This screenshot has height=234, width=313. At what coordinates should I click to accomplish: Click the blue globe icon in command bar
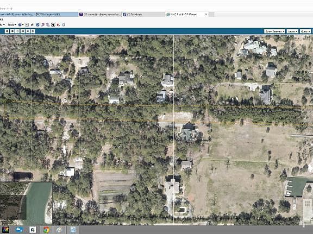coord(37,25)
